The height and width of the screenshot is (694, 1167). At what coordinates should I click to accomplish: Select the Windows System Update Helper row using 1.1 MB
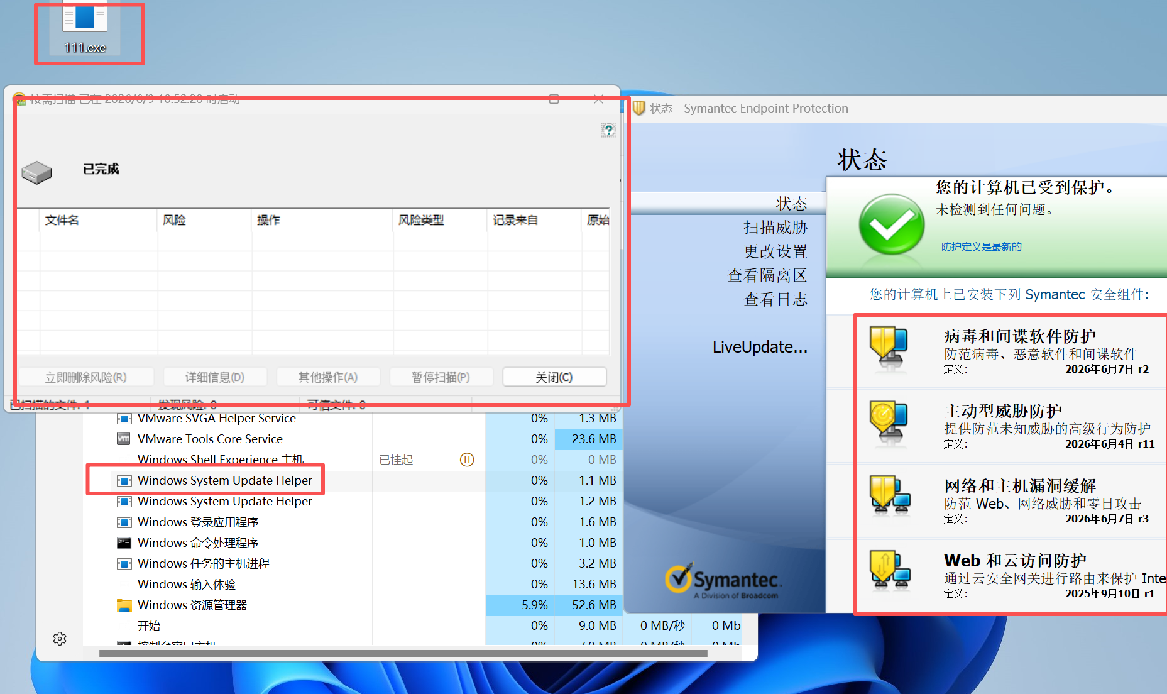pyautogui.click(x=354, y=481)
